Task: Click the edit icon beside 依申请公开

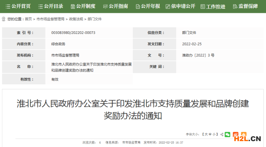Action: 168,7
